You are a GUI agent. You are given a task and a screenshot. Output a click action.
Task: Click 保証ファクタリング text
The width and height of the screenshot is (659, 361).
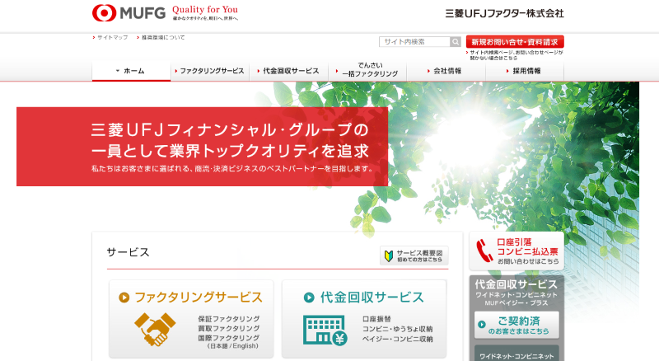pyautogui.click(x=229, y=319)
